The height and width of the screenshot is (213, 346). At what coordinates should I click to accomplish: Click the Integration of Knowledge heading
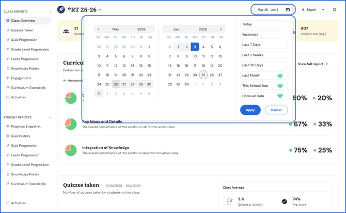106,147
